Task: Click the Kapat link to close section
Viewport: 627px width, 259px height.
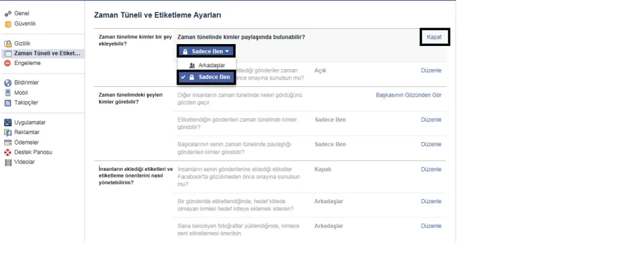Action: tap(434, 37)
